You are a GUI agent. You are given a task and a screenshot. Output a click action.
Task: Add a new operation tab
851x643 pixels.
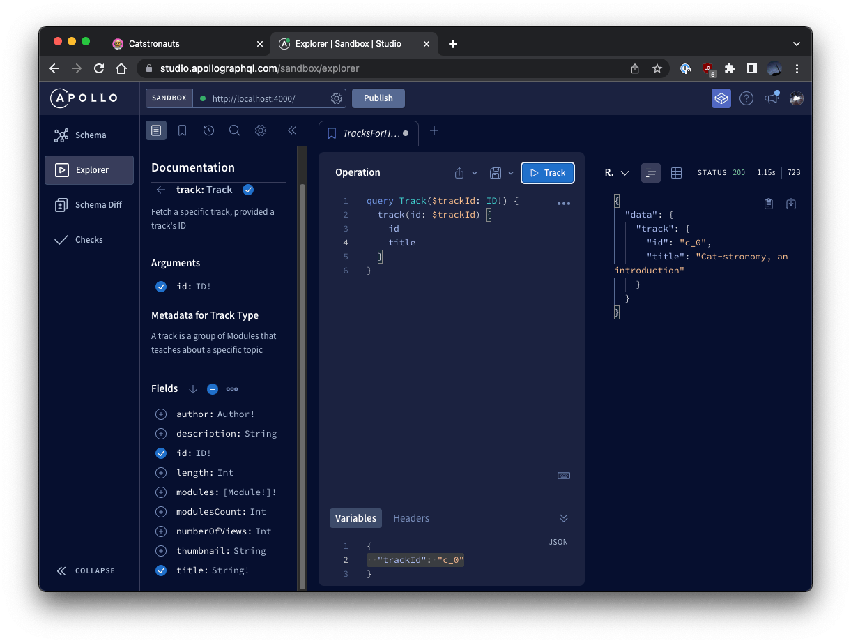pyautogui.click(x=434, y=130)
